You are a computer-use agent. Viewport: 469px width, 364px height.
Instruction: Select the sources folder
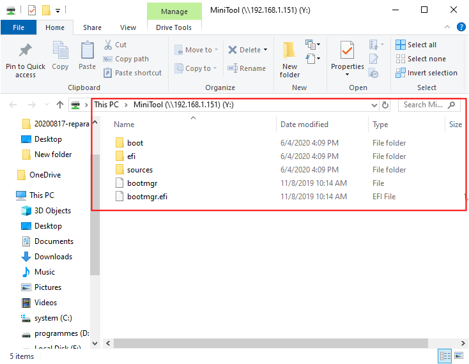[134, 170]
